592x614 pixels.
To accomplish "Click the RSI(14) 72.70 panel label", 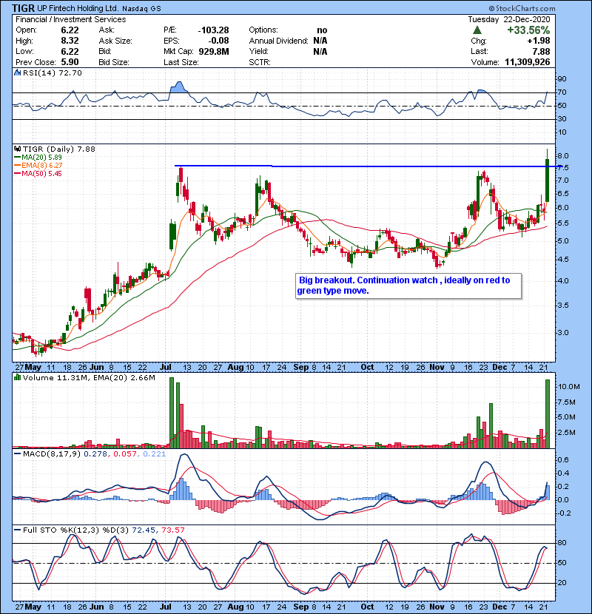I will [53, 72].
